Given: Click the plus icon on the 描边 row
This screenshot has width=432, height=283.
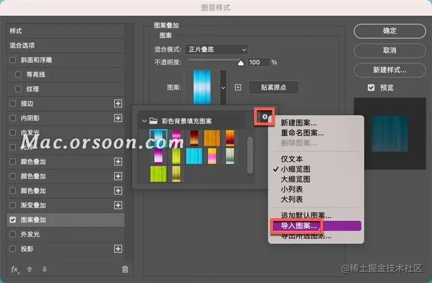Looking at the screenshot, I should click(118, 103).
